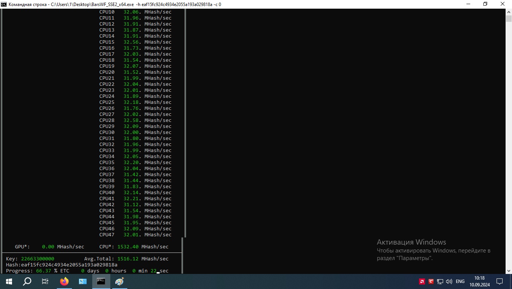Open clock showing 10:18 10.09.2024
This screenshot has height=289, width=512.
coord(480,281)
